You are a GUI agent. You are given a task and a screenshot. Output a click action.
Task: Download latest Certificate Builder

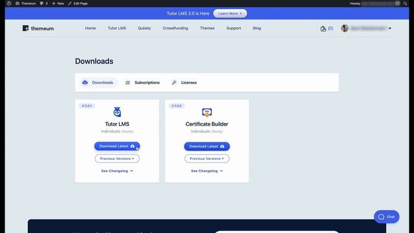click(x=207, y=146)
